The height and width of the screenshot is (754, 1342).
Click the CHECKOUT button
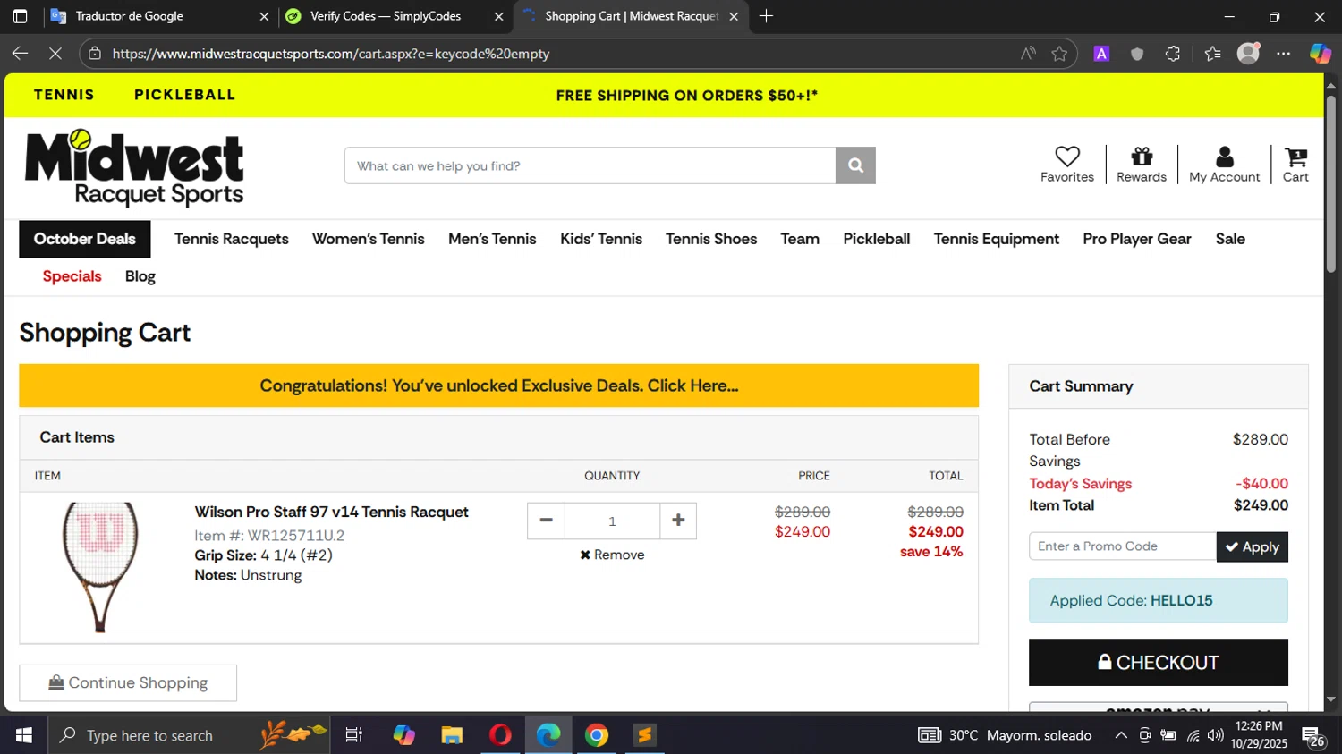coord(1158,662)
